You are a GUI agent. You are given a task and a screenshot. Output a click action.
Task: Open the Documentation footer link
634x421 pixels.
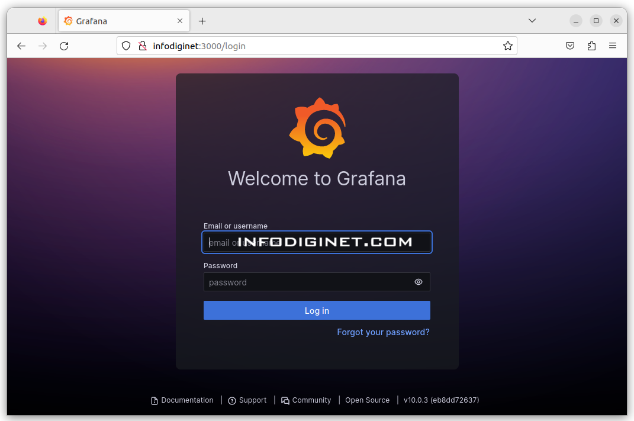pyautogui.click(x=182, y=400)
